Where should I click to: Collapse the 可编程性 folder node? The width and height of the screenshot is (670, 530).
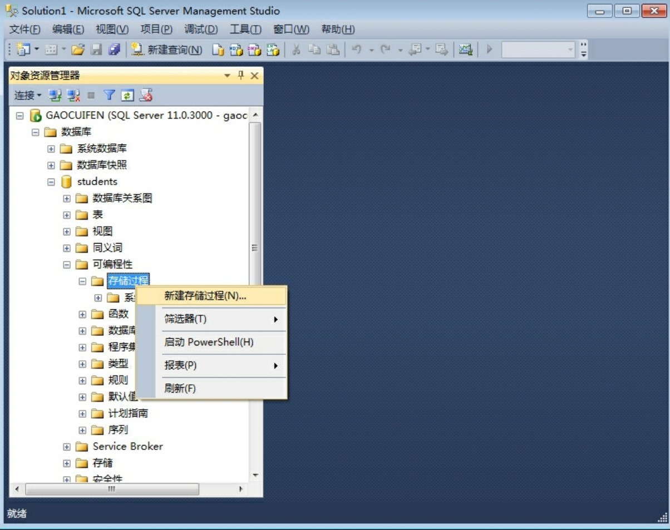67,265
